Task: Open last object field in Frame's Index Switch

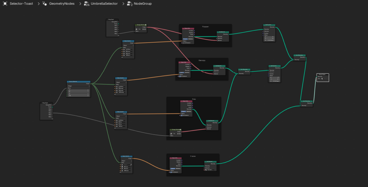Action: (x=126, y=171)
